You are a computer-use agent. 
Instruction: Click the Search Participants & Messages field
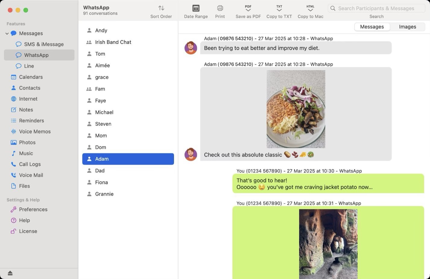coord(376,8)
